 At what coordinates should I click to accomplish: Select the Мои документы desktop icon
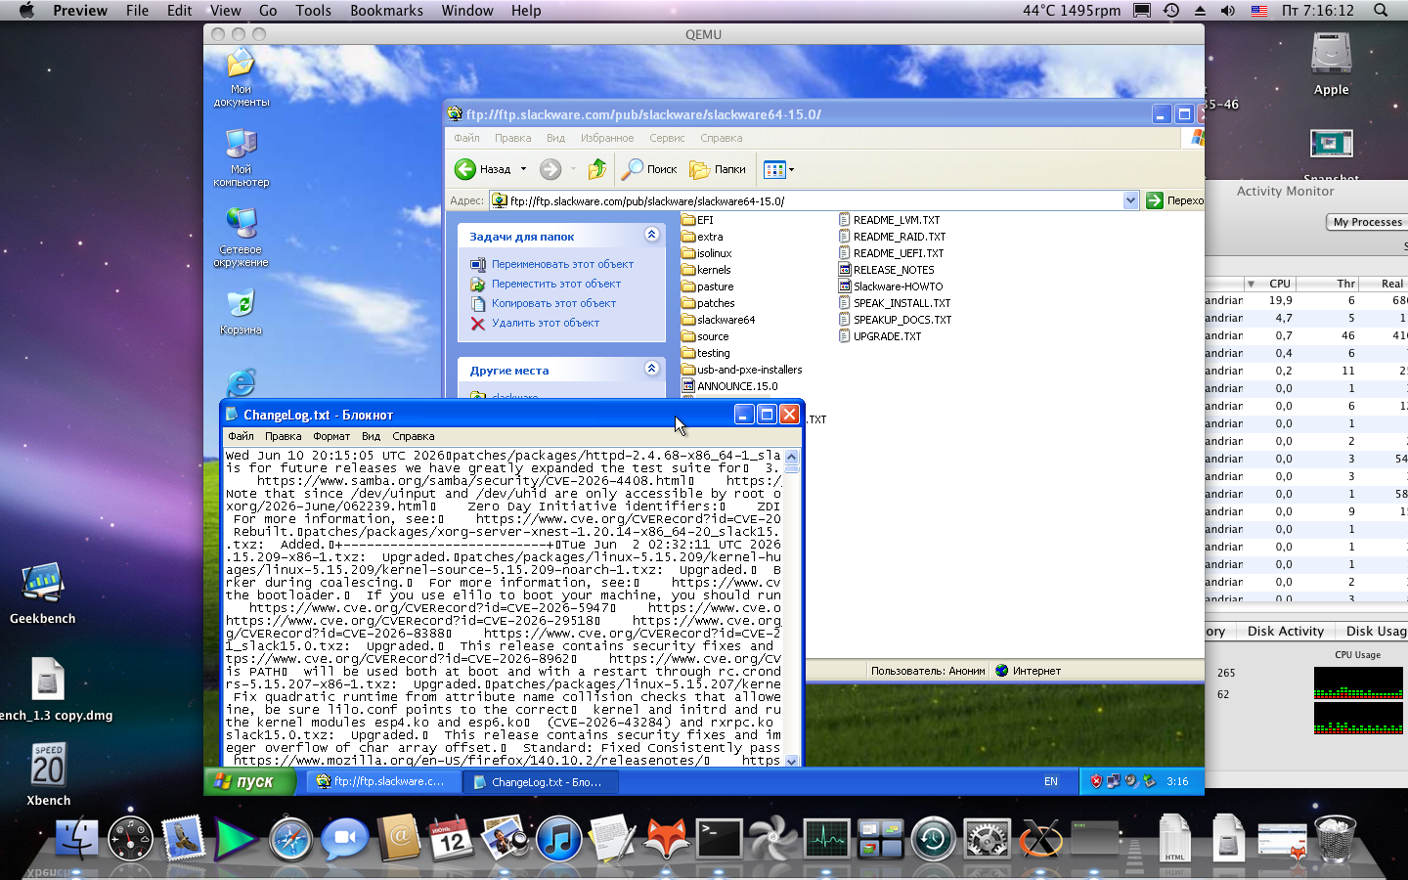pyautogui.click(x=242, y=78)
